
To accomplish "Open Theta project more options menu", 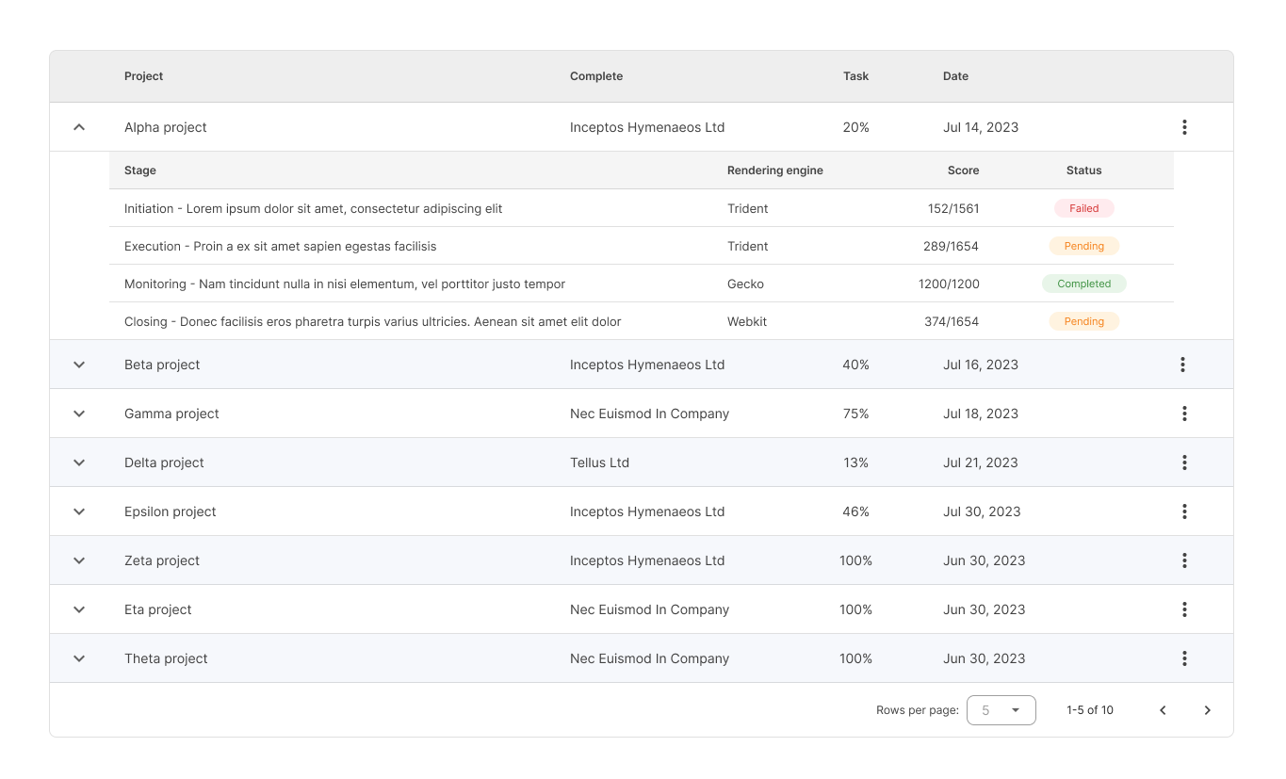I will [1184, 658].
